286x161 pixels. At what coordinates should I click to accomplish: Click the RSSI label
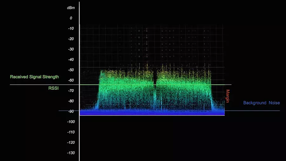click(x=53, y=88)
